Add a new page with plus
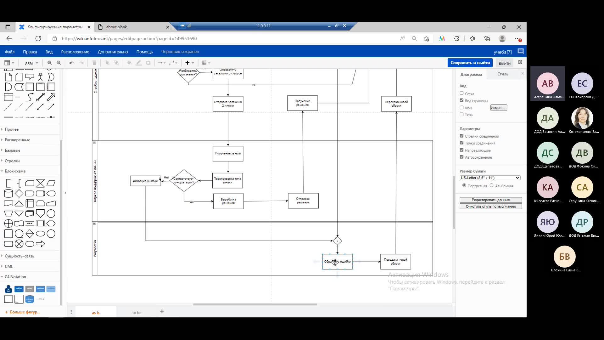 [x=162, y=311]
